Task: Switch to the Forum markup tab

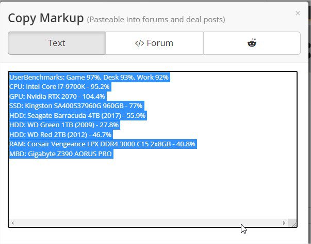Action: (x=154, y=43)
